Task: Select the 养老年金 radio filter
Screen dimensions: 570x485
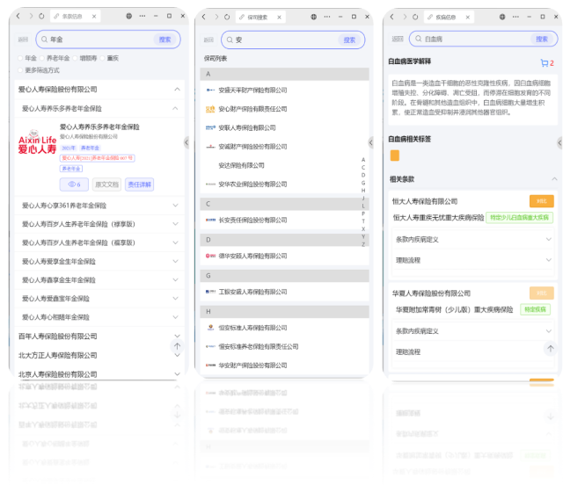Action: [x=42, y=58]
